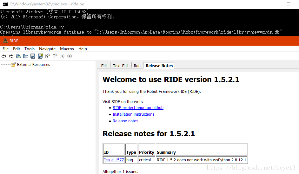Switch to the Run tab
This screenshot has height=174, width=299.
(x=137, y=66)
